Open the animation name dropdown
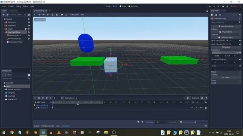 click(x=130, y=98)
